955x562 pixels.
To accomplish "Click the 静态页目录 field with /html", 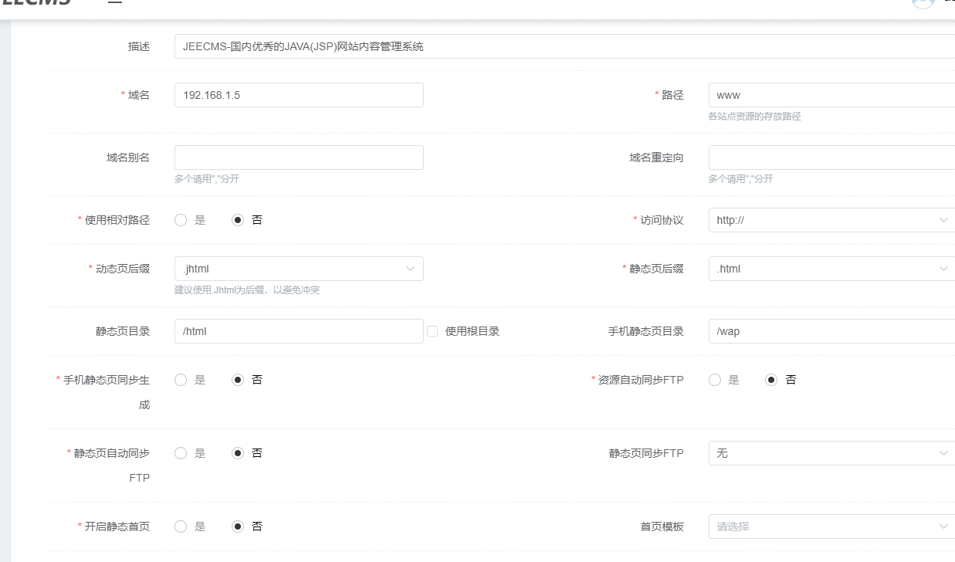I will (299, 331).
